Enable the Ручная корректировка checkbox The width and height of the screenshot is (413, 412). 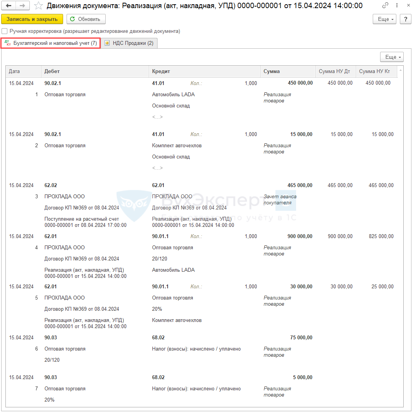[5, 31]
